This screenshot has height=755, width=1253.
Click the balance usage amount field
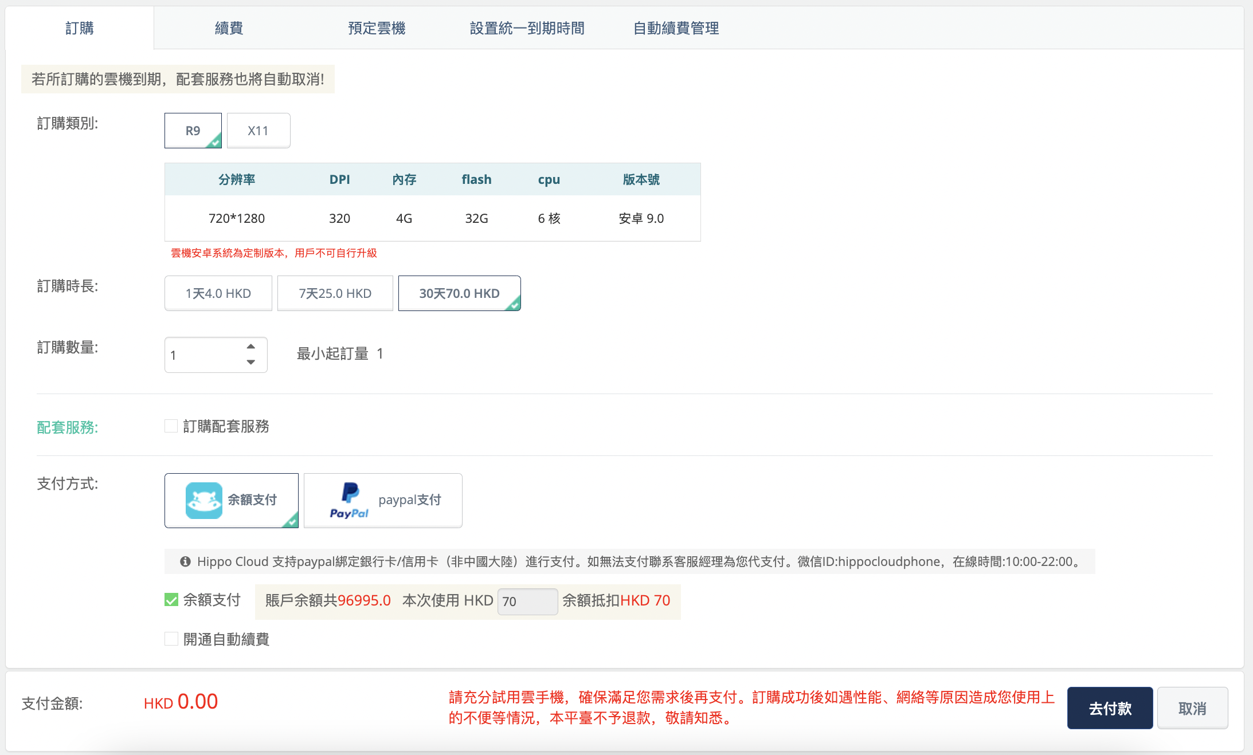527,601
